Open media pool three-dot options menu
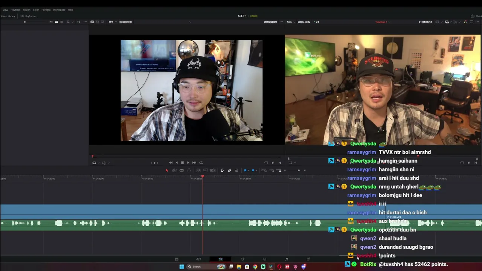The height and width of the screenshot is (271, 482). (x=85, y=22)
